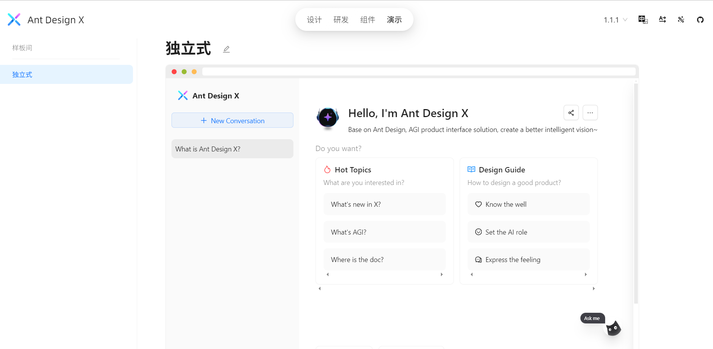Viewport: 713px width, 349px height.
Task: Click right arrow of prompts horizontal scrollbar
Action: (x=594, y=288)
